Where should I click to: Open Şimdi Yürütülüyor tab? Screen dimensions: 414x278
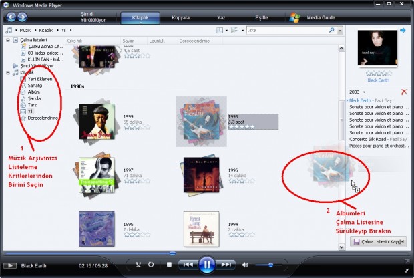point(93,17)
